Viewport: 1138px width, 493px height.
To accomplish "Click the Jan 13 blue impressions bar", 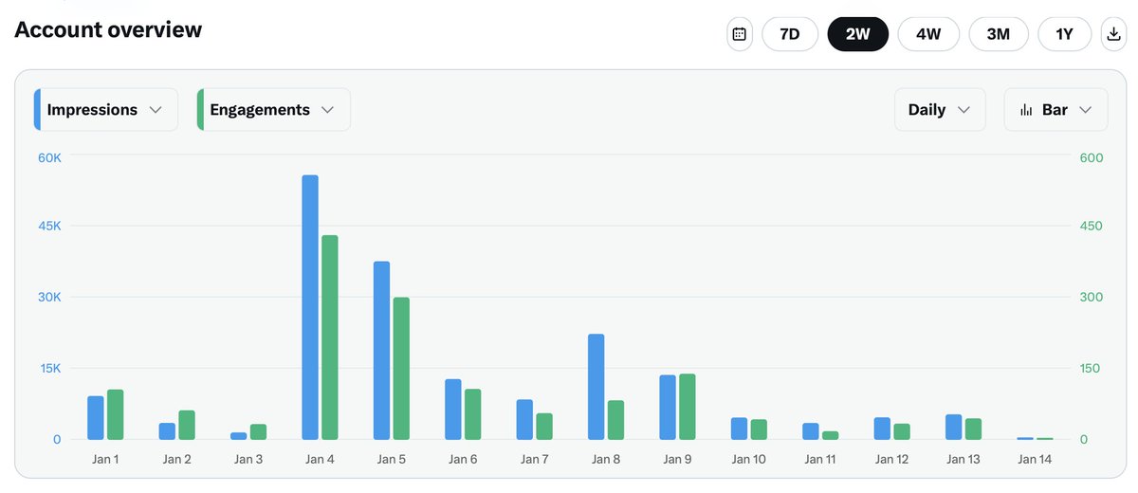I will pyautogui.click(x=953, y=427).
